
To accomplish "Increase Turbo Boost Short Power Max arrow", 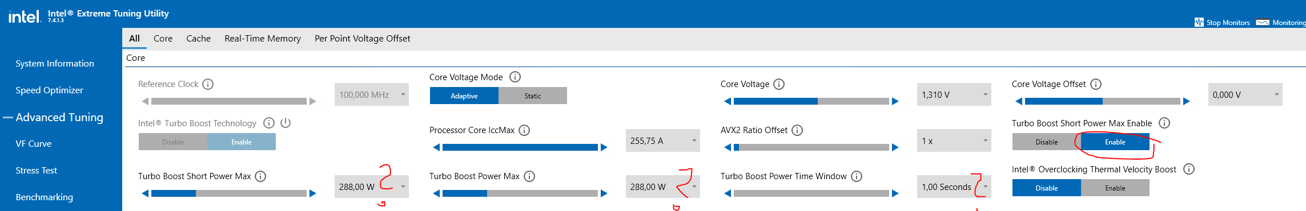I will point(313,193).
